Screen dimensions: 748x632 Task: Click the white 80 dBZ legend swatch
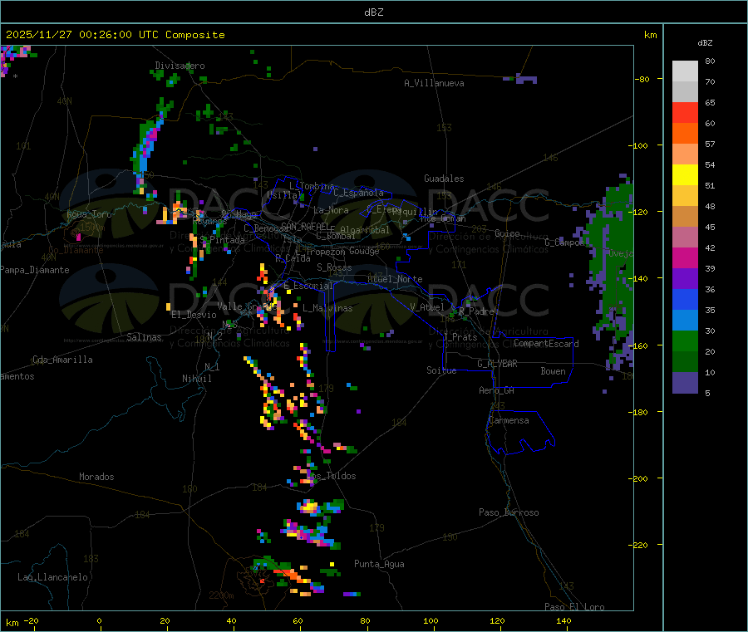(685, 71)
